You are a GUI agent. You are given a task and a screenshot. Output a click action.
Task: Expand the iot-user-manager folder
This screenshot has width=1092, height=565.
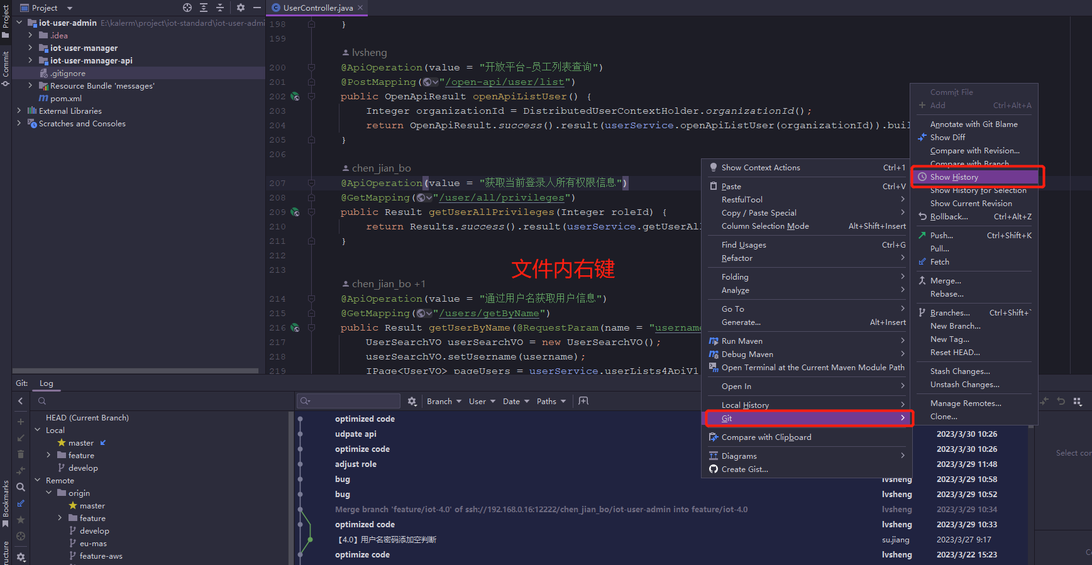click(30, 48)
